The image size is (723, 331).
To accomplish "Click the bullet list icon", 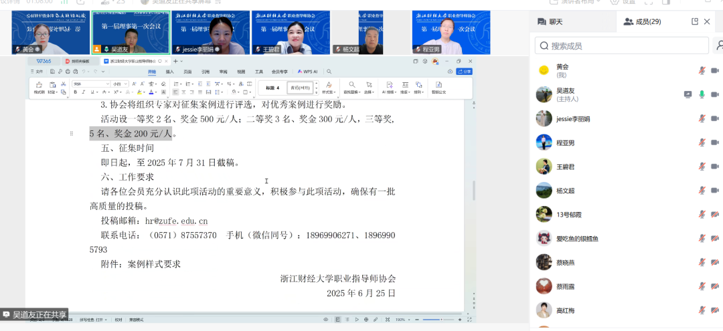I will point(176,84).
